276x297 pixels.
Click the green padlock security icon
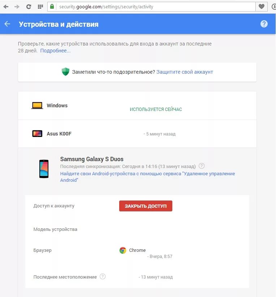click(x=52, y=7)
